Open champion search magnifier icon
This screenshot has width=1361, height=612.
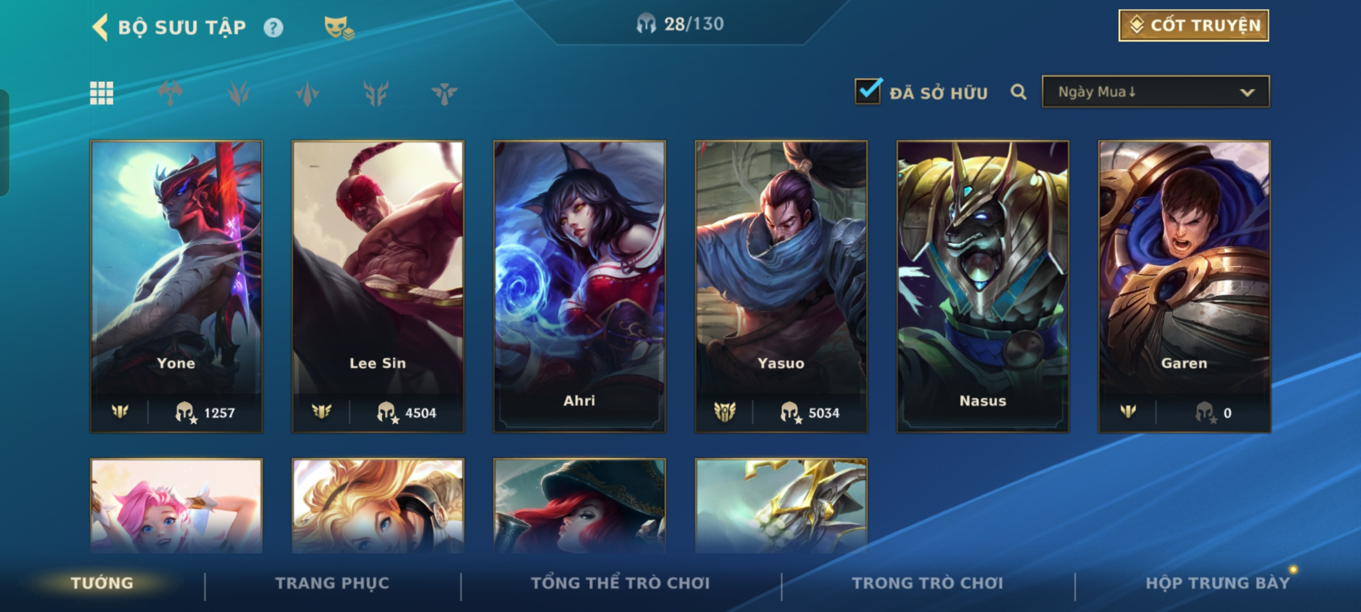coord(1018,92)
